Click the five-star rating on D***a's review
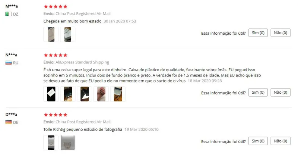Viewport: 298px width, 156px height. coord(56,115)
